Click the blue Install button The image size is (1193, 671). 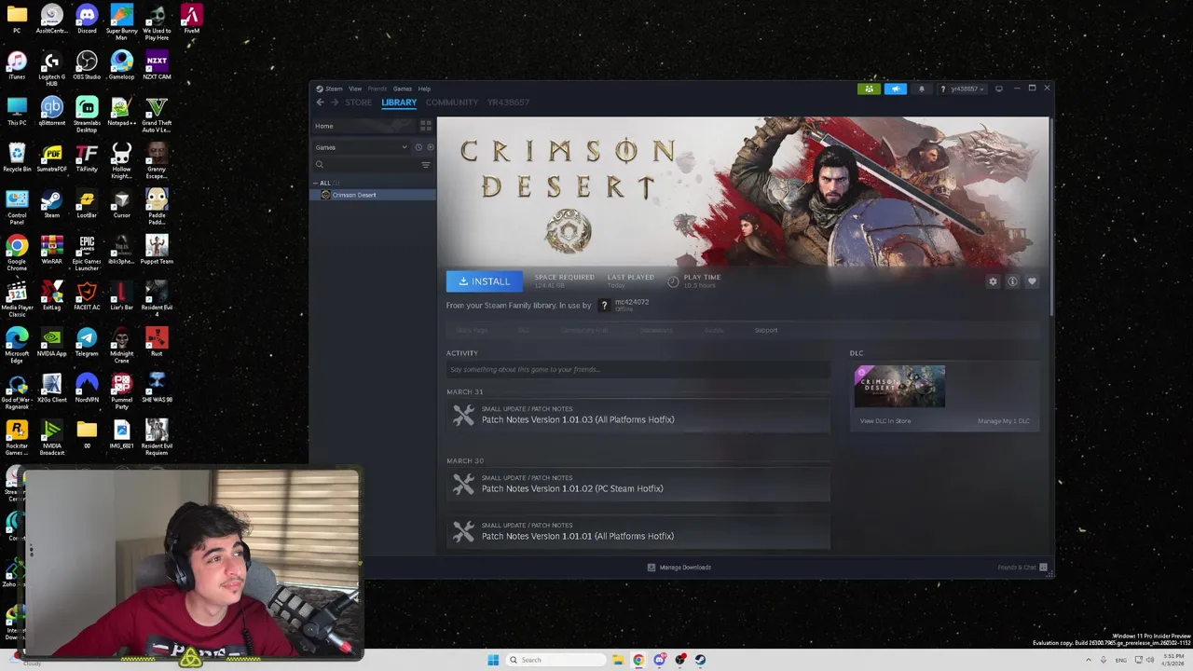[485, 281]
